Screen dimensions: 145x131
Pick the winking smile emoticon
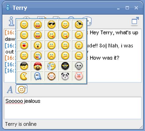pyautogui.click(x=24, y=35)
